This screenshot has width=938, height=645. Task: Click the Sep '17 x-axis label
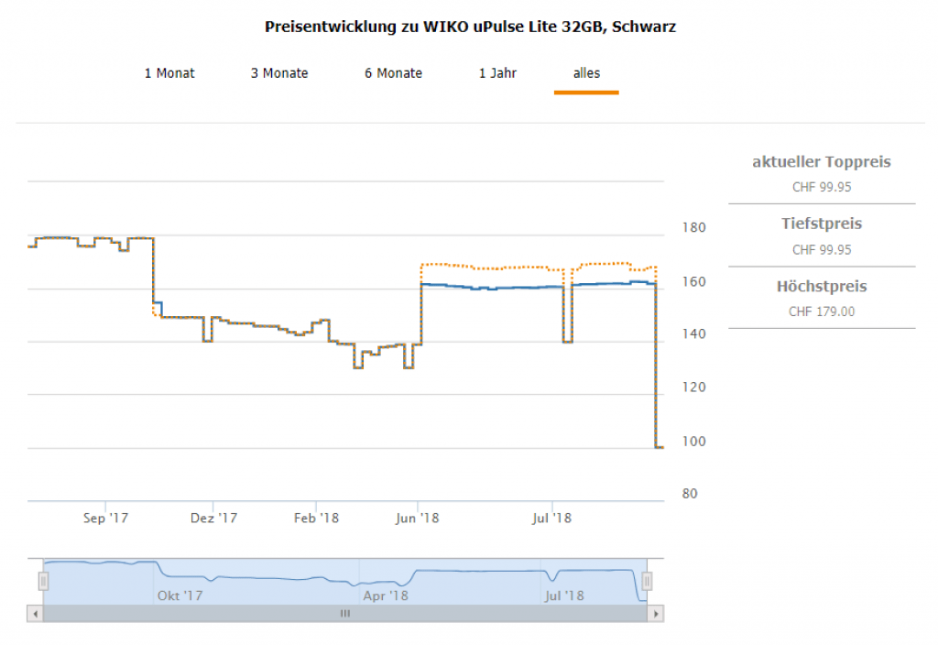pyautogui.click(x=106, y=519)
